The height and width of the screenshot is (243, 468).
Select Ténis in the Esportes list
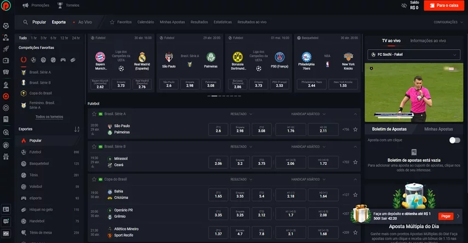point(49,175)
